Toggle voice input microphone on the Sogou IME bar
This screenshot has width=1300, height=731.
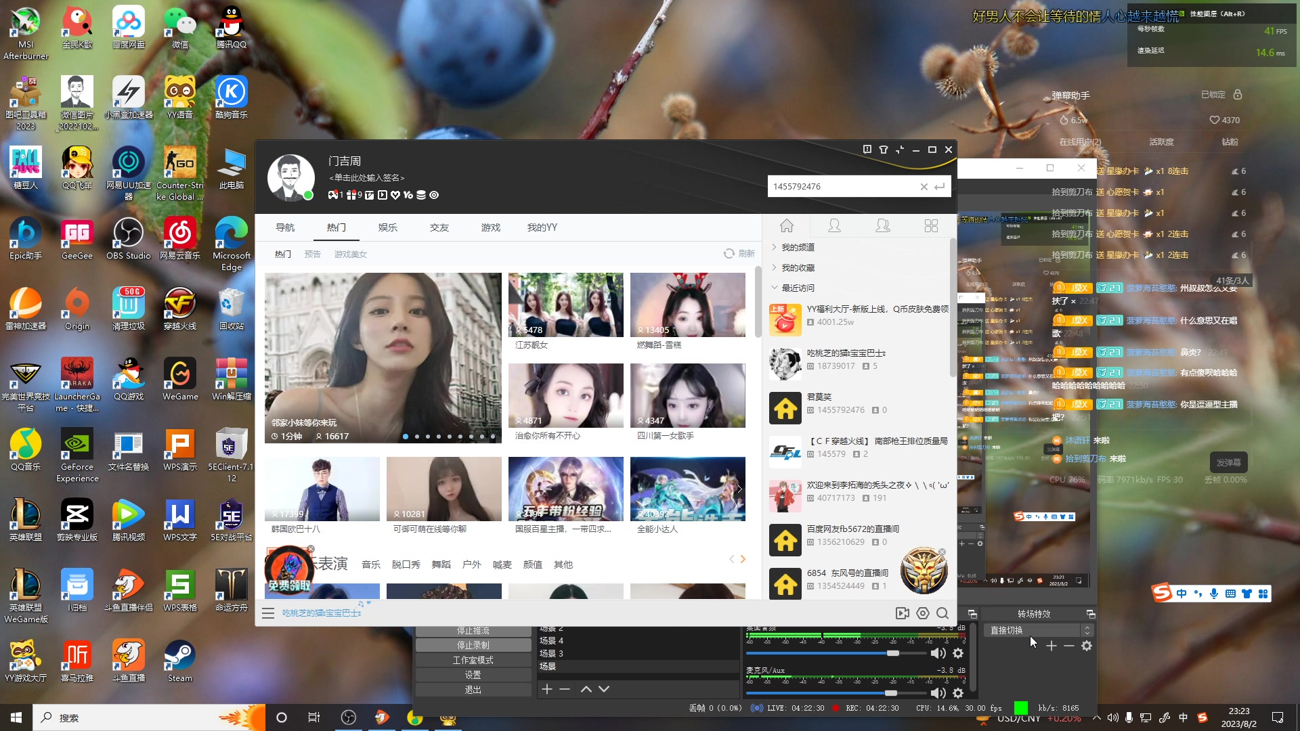click(x=1214, y=594)
